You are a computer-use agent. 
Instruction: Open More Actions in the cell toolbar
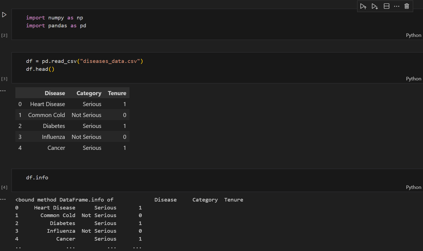pos(397,6)
